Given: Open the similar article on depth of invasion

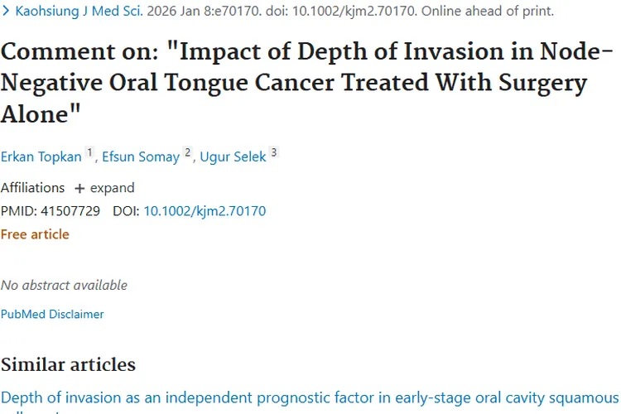Looking at the screenshot, I should click(x=310, y=397).
